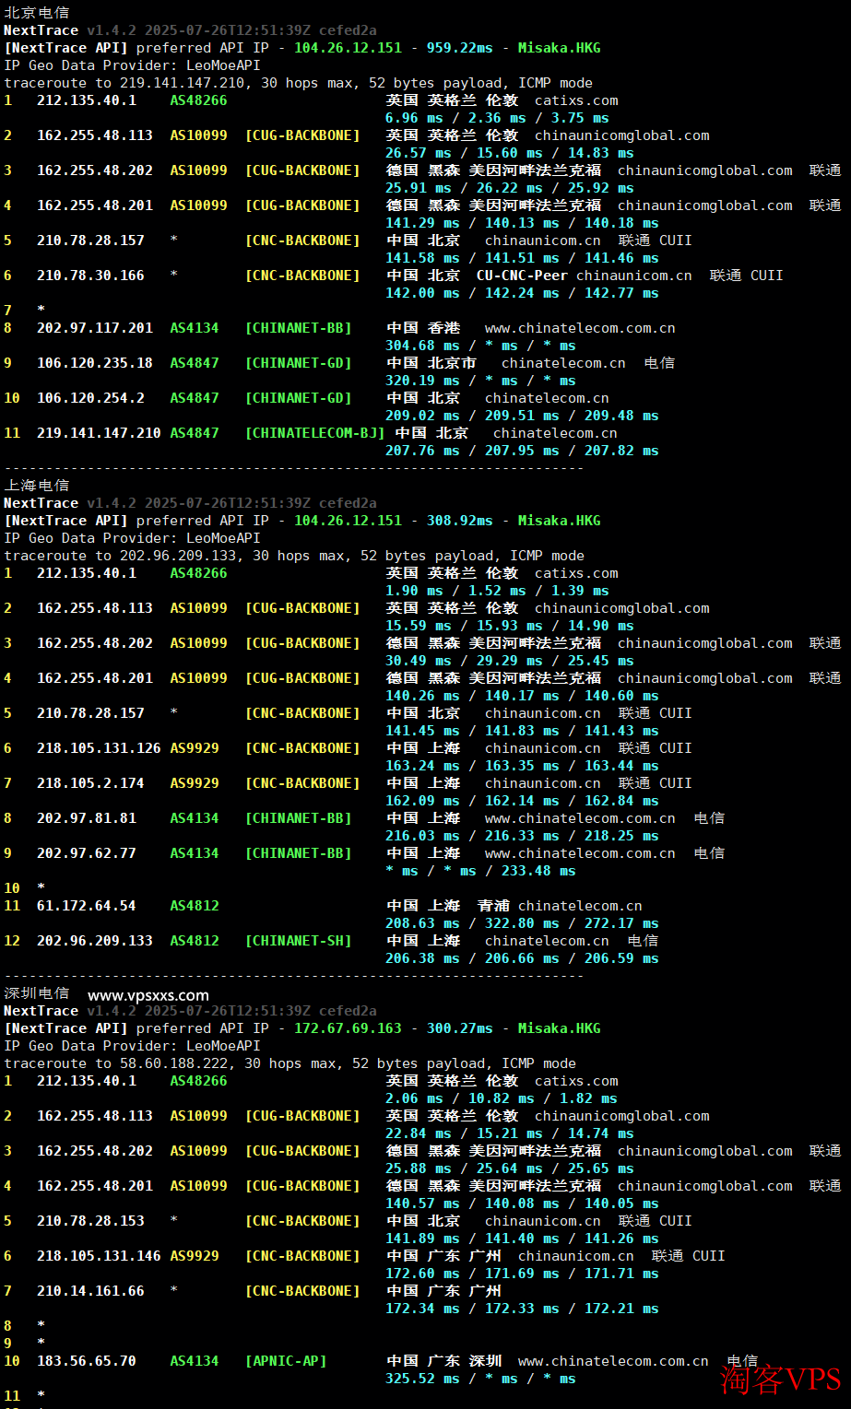
Task: Click the [CHINANET-SH] network tag
Action: [x=298, y=941]
